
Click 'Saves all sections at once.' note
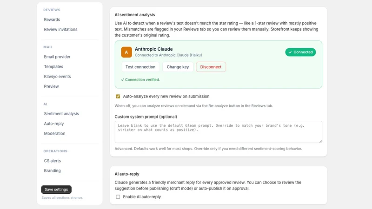pos(62,198)
